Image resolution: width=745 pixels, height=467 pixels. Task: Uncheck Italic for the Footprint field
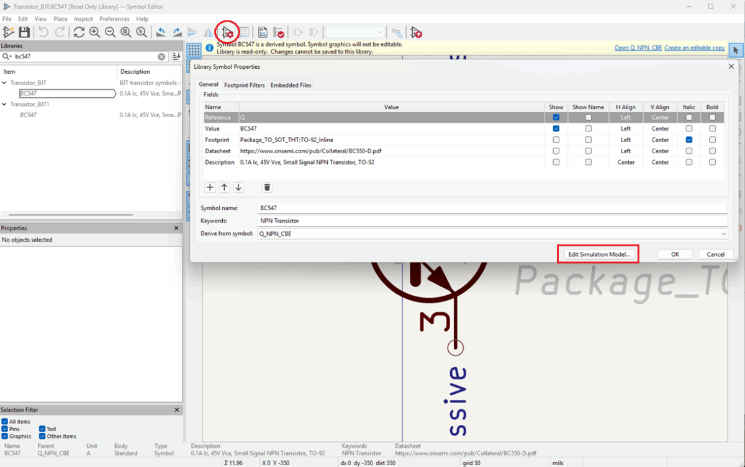pos(689,140)
